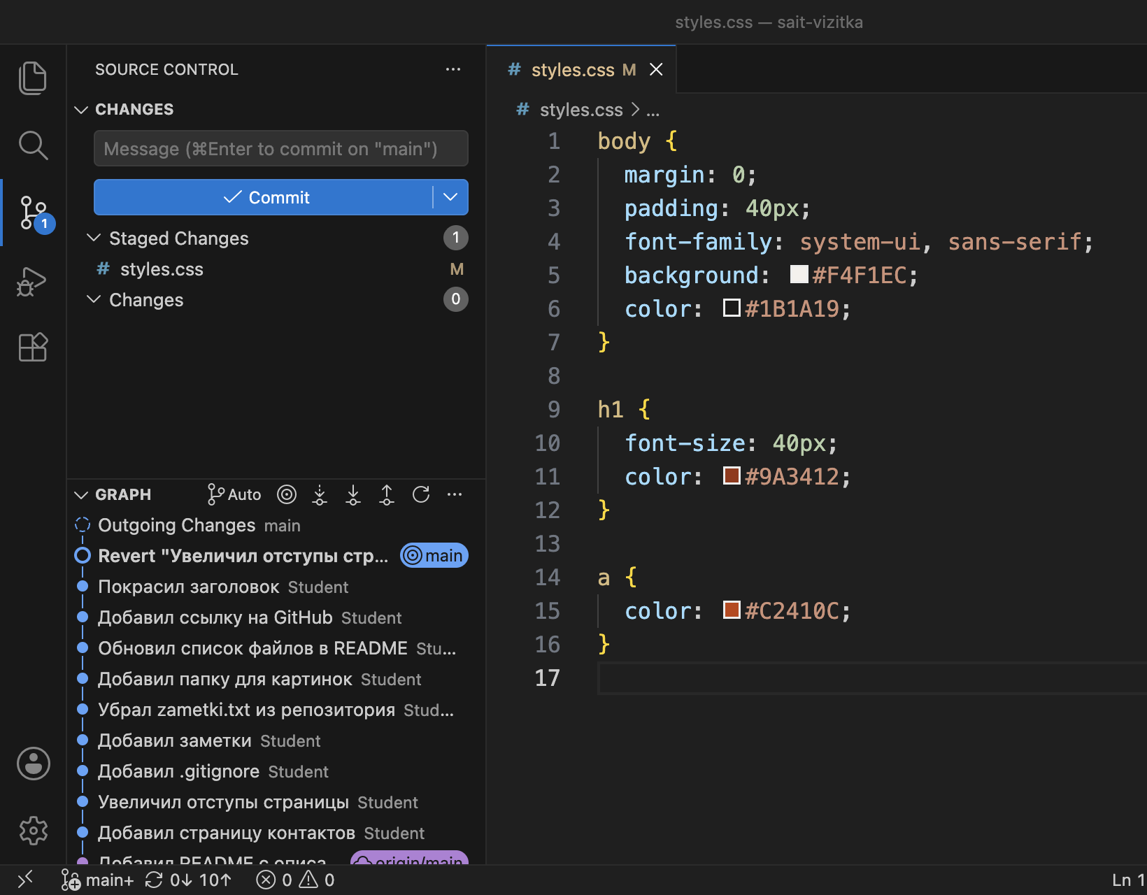Click main branch in status bar

97,880
